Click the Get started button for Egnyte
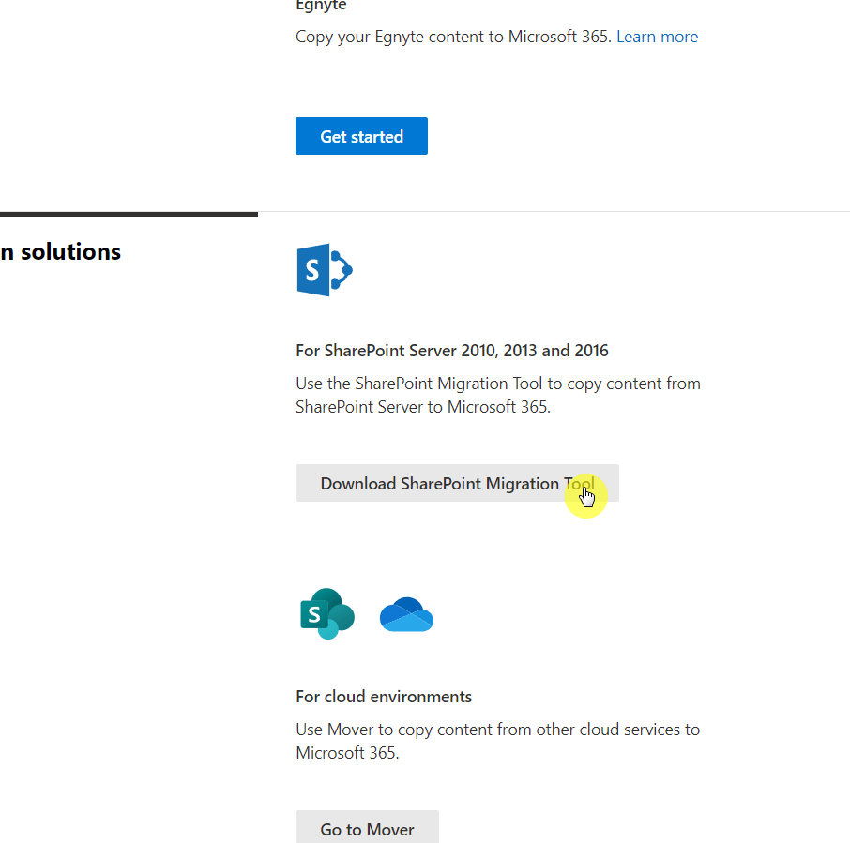The height and width of the screenshot is (843, 850). click(x=361, y=136)
